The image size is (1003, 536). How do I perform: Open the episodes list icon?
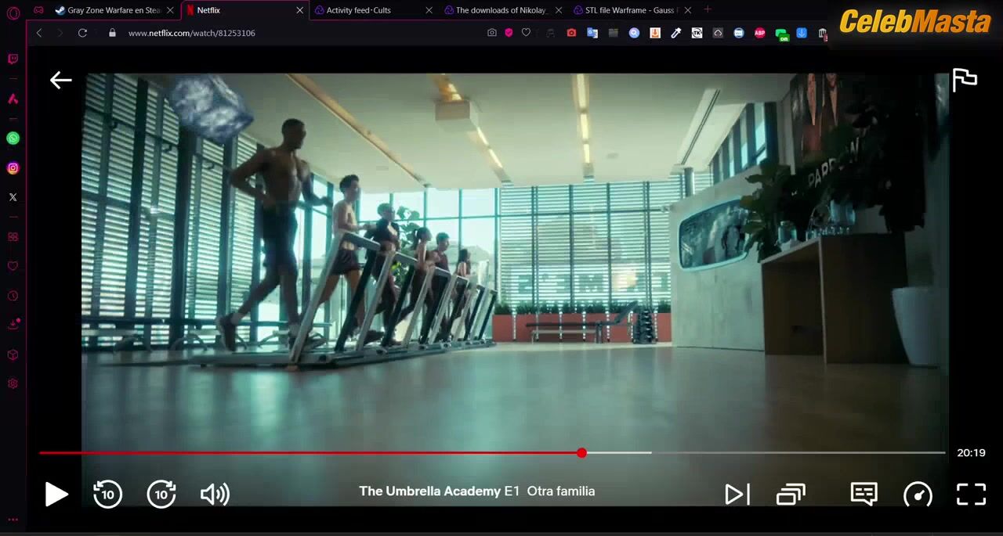pos(791,494)
